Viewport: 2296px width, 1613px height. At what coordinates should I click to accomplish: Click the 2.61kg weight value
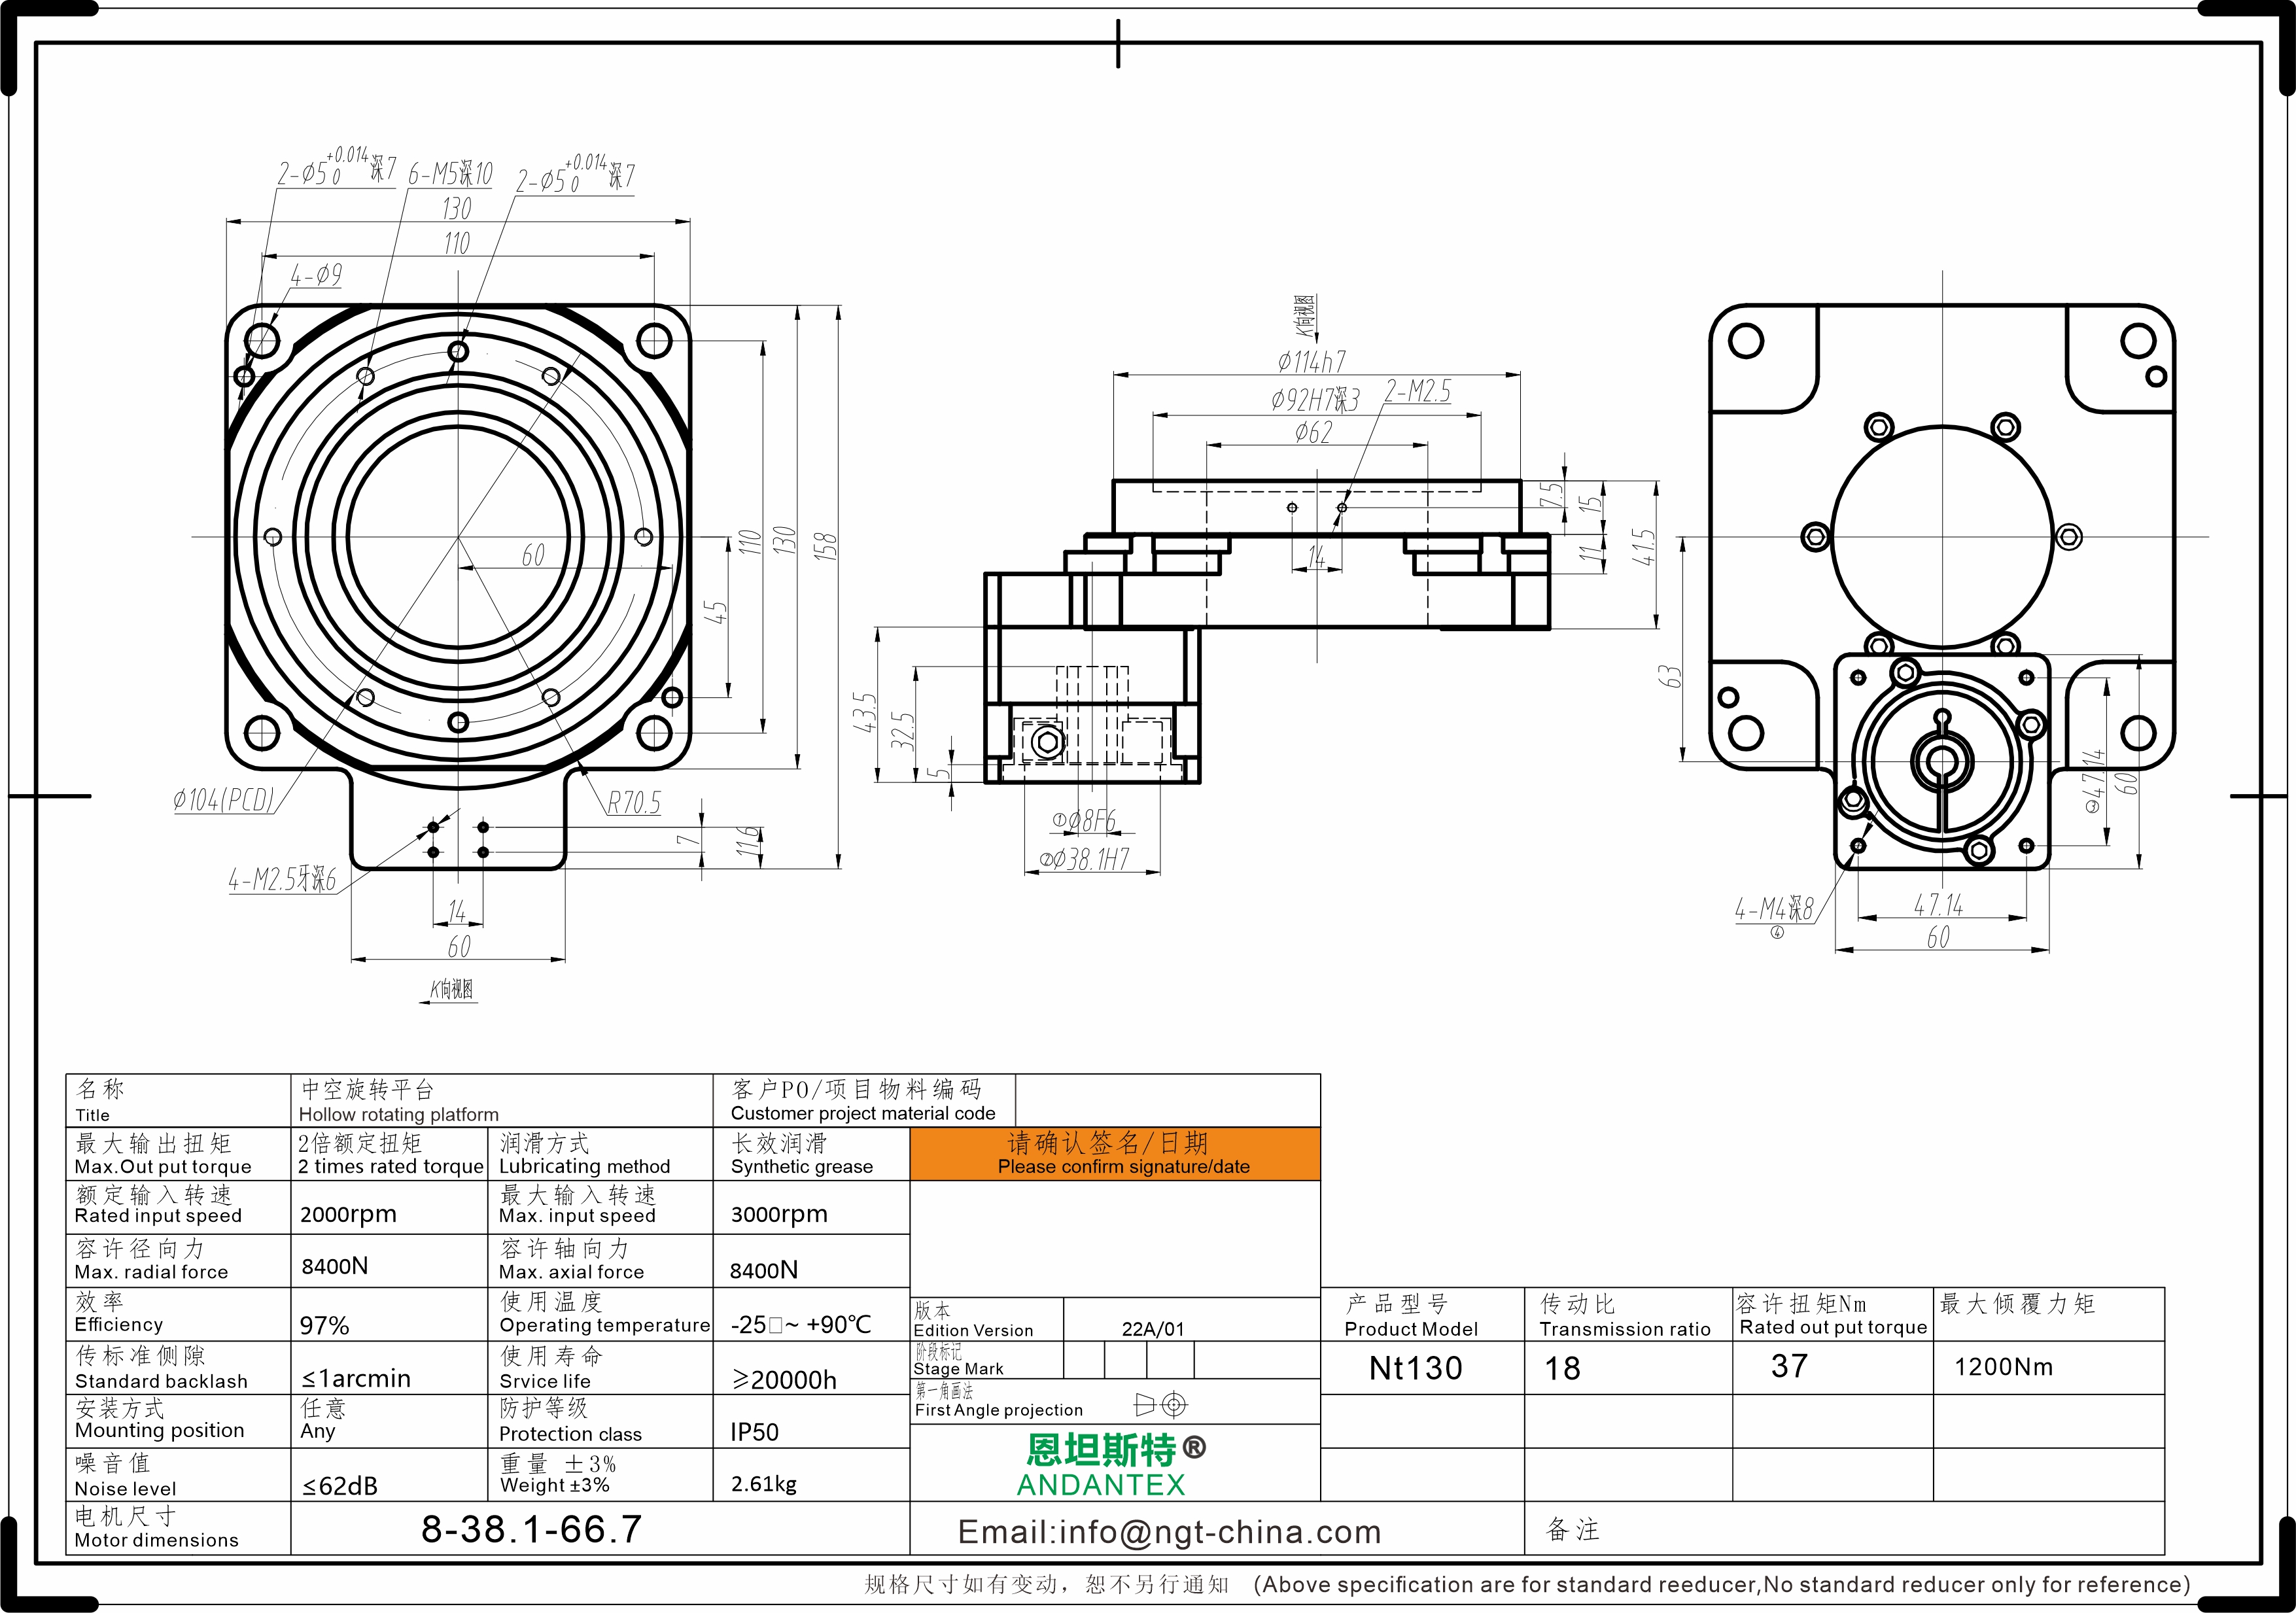(764, 1484)
